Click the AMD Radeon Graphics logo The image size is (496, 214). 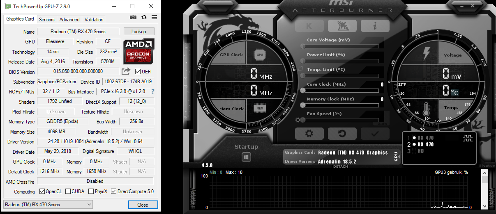(x=139, y=51)
